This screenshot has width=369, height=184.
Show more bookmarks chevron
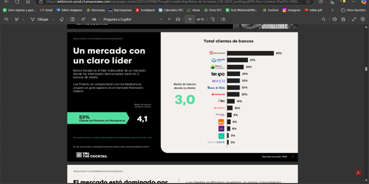332,10
